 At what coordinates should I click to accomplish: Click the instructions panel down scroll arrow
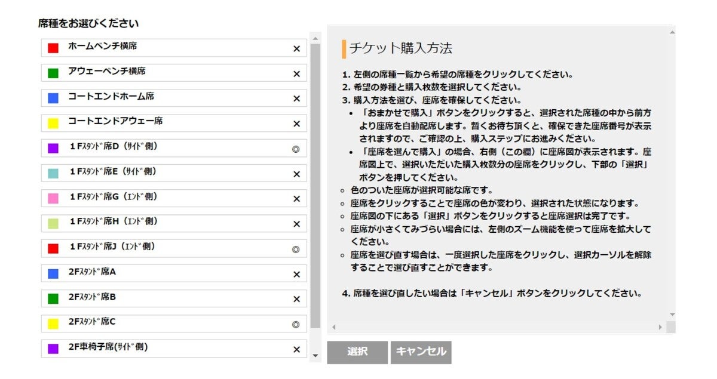[x=672, y=314]
